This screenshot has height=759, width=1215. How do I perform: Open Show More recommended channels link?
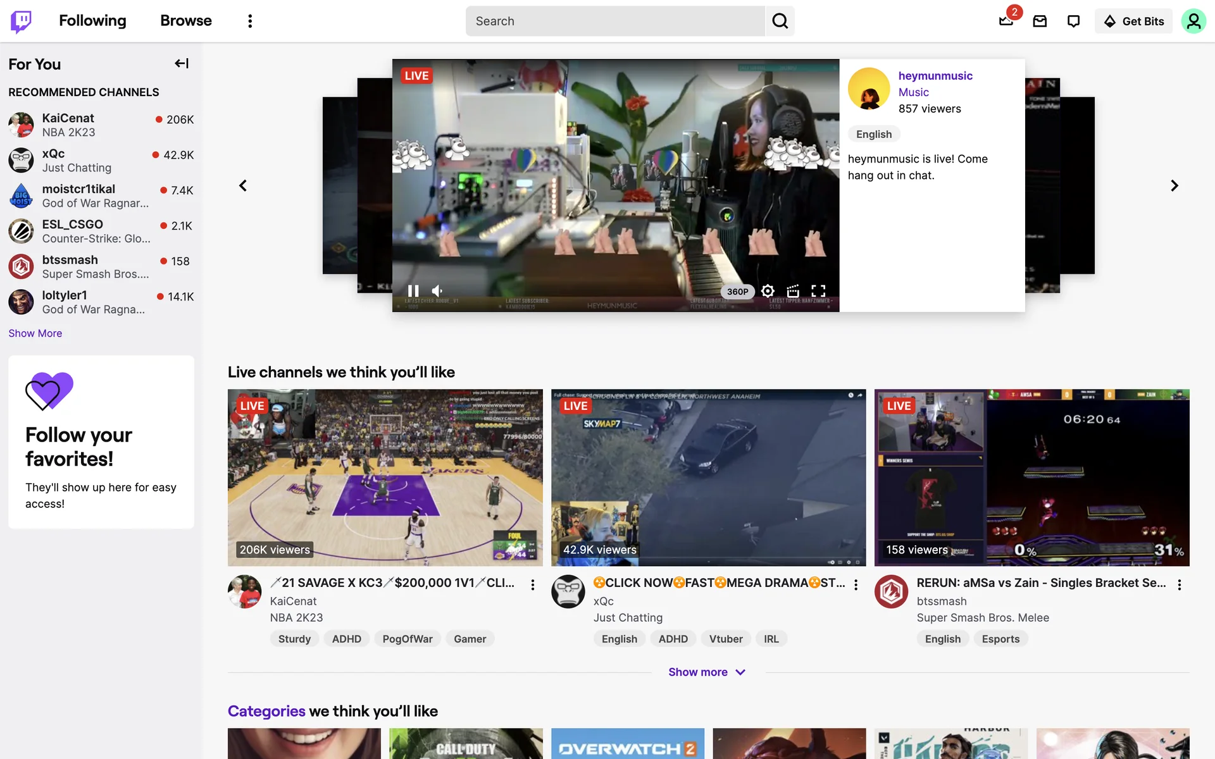pos(35,333)
